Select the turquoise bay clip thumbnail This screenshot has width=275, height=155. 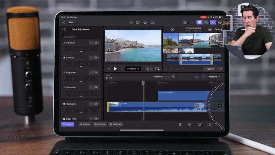tap(202, 40)
